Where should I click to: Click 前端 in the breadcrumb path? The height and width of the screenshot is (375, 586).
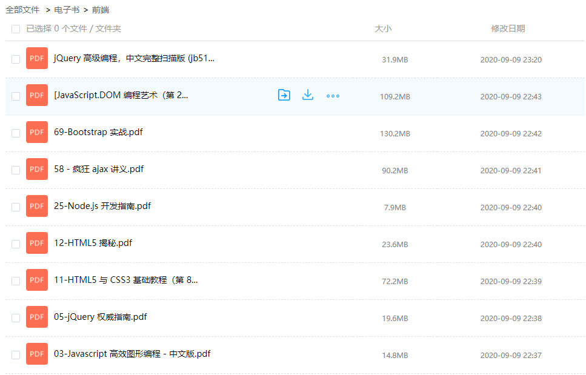[101, 10]
